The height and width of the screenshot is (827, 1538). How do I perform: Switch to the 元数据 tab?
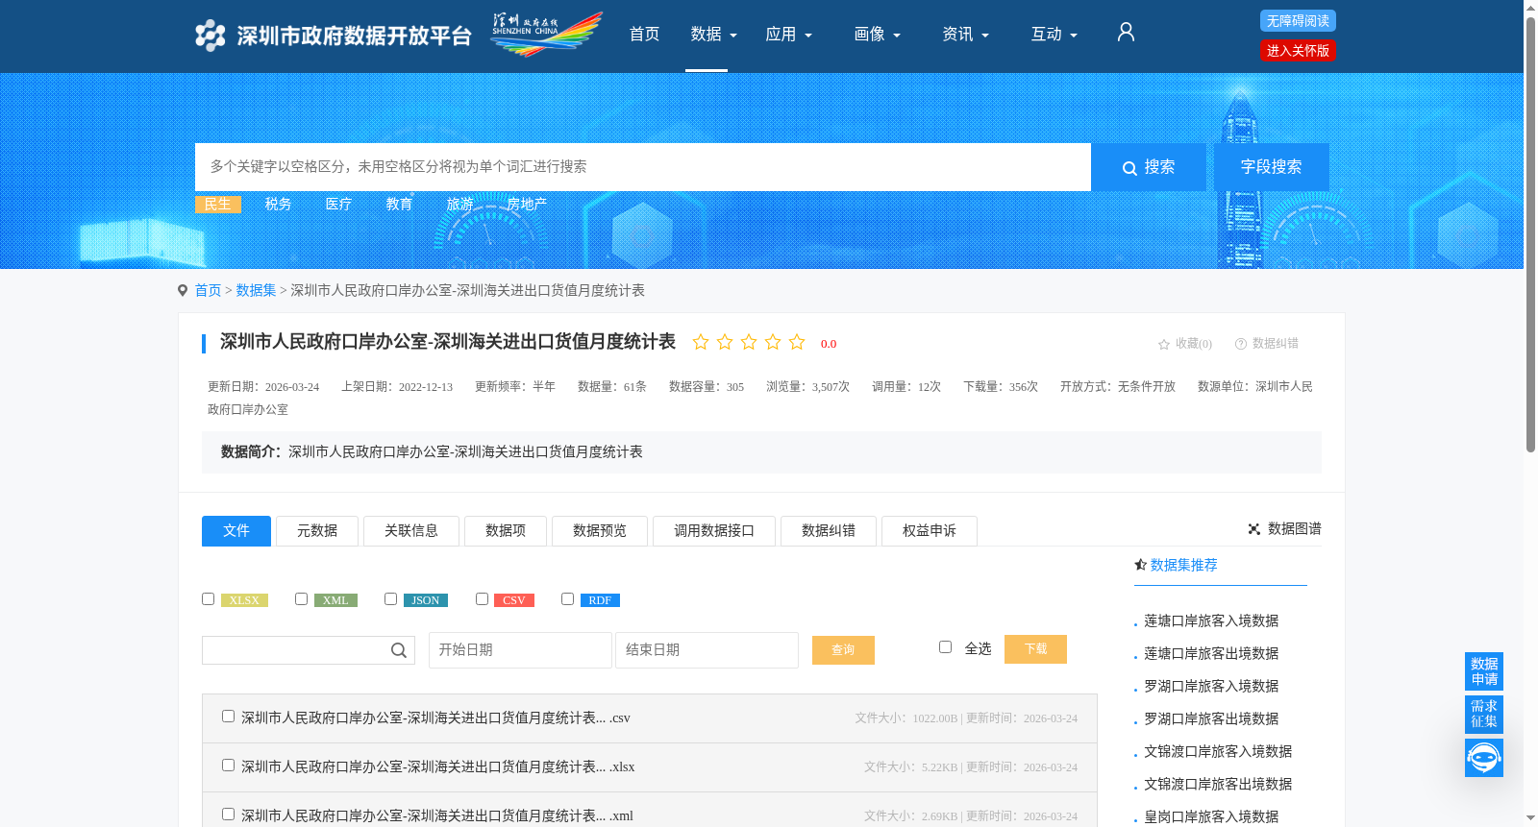pyautogui.click(x=317, y=531)
